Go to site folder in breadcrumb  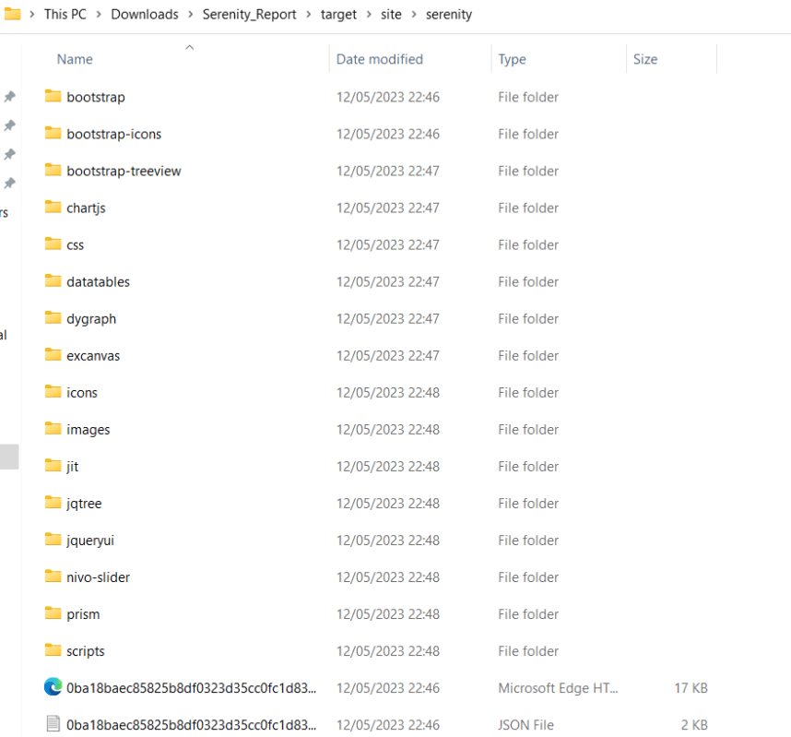(x=393, y=15)
